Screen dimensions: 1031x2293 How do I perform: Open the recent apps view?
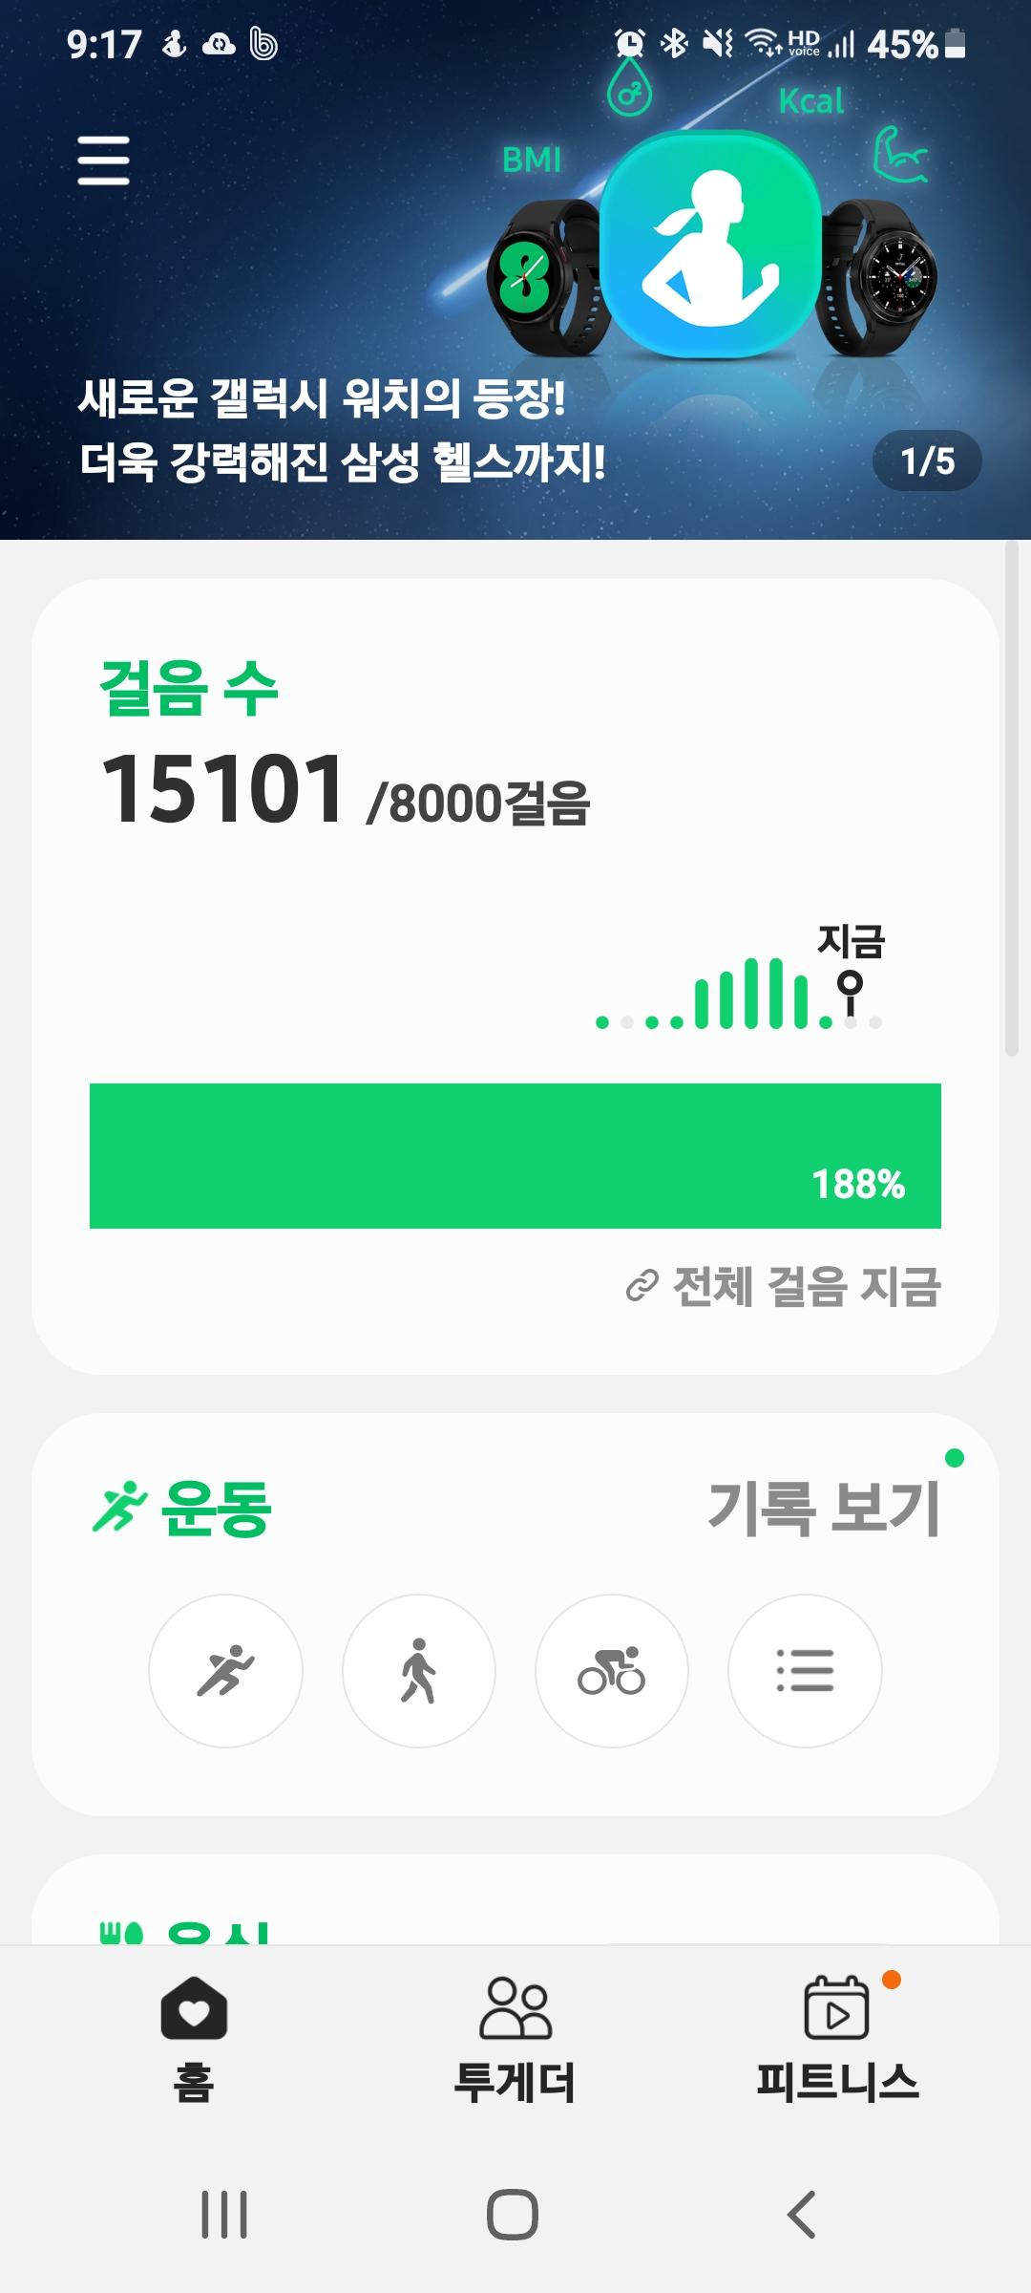click(x=224, y=2214)
